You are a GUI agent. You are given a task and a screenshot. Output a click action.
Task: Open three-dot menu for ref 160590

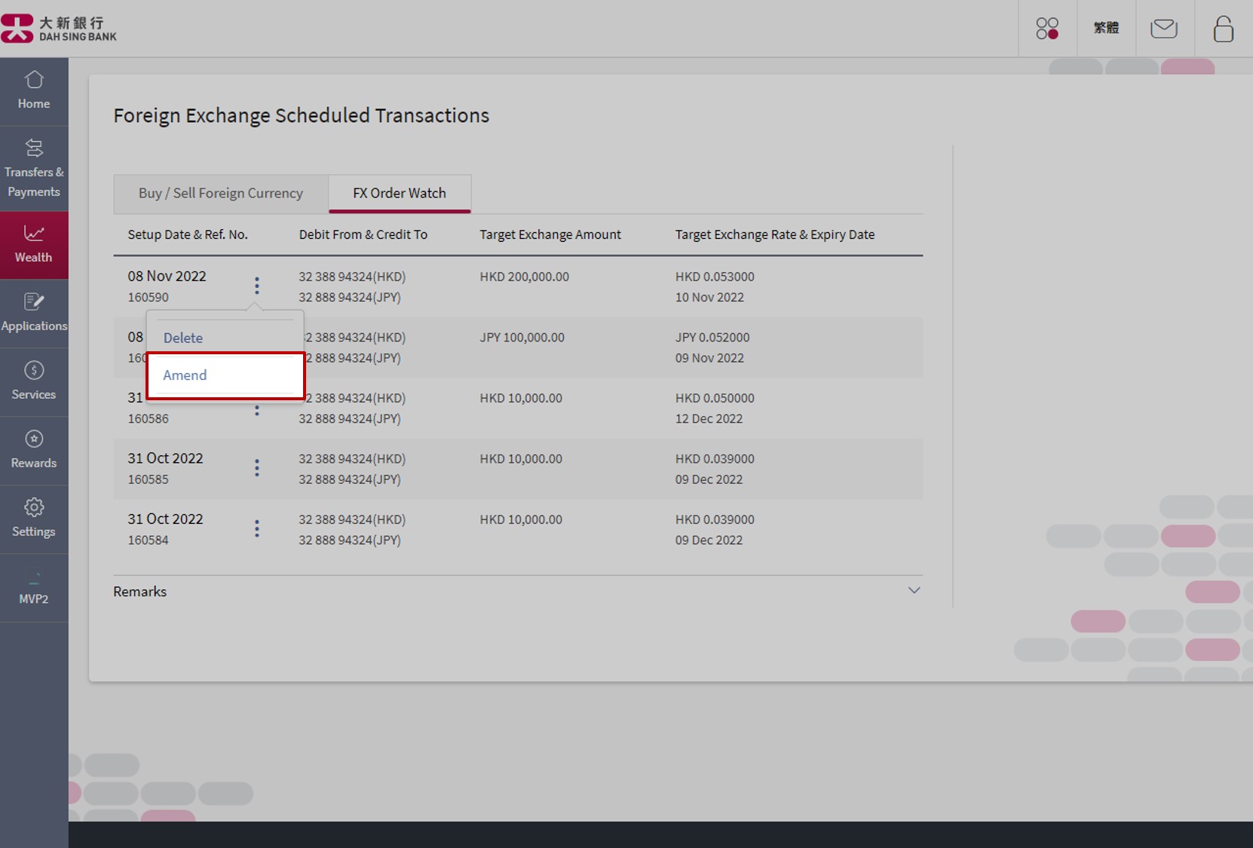point(257,286)
